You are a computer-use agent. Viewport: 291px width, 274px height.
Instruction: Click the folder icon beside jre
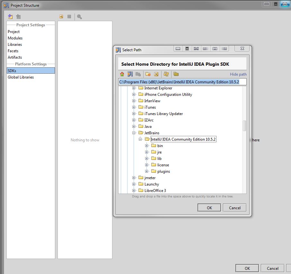point(154,152)
